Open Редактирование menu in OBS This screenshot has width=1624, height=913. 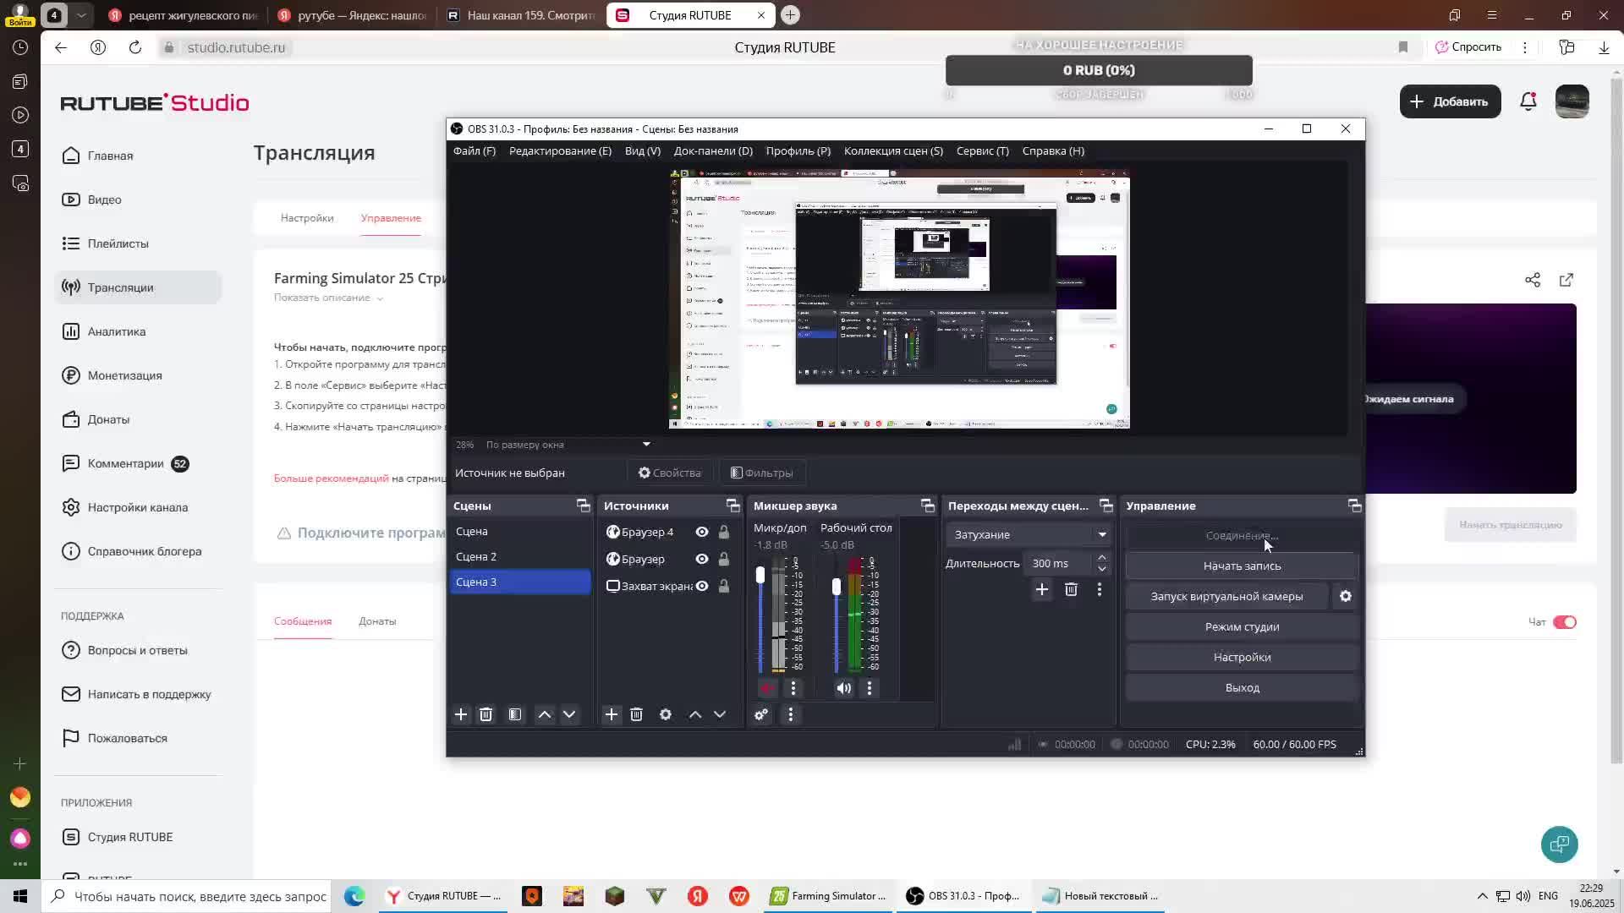click(x=560, y=151)
